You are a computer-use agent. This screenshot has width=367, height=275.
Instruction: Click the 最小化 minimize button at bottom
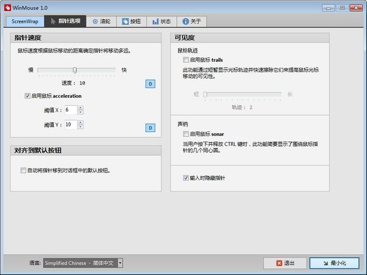(x=334, y=263)
